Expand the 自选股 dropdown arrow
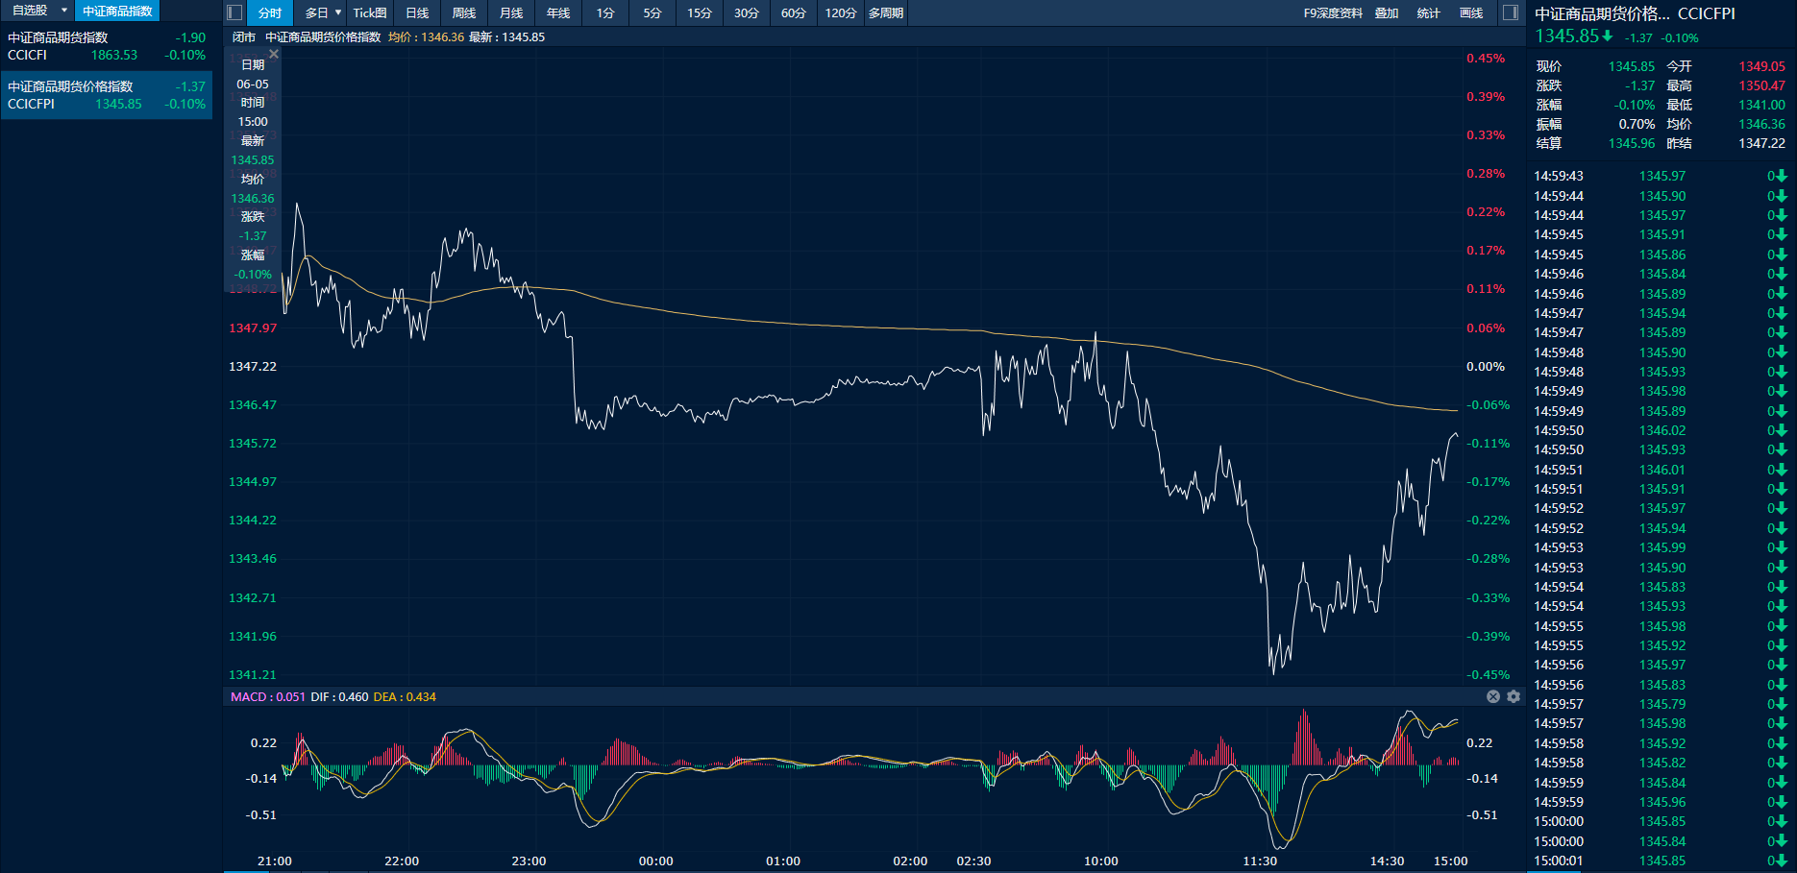 (64, 11)
